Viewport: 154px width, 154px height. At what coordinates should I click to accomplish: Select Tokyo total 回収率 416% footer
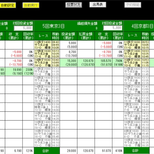pyautogui.click(x=118, y=151)
